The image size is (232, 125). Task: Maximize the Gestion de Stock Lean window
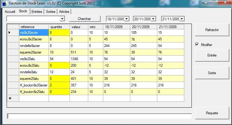pos(214,2)
